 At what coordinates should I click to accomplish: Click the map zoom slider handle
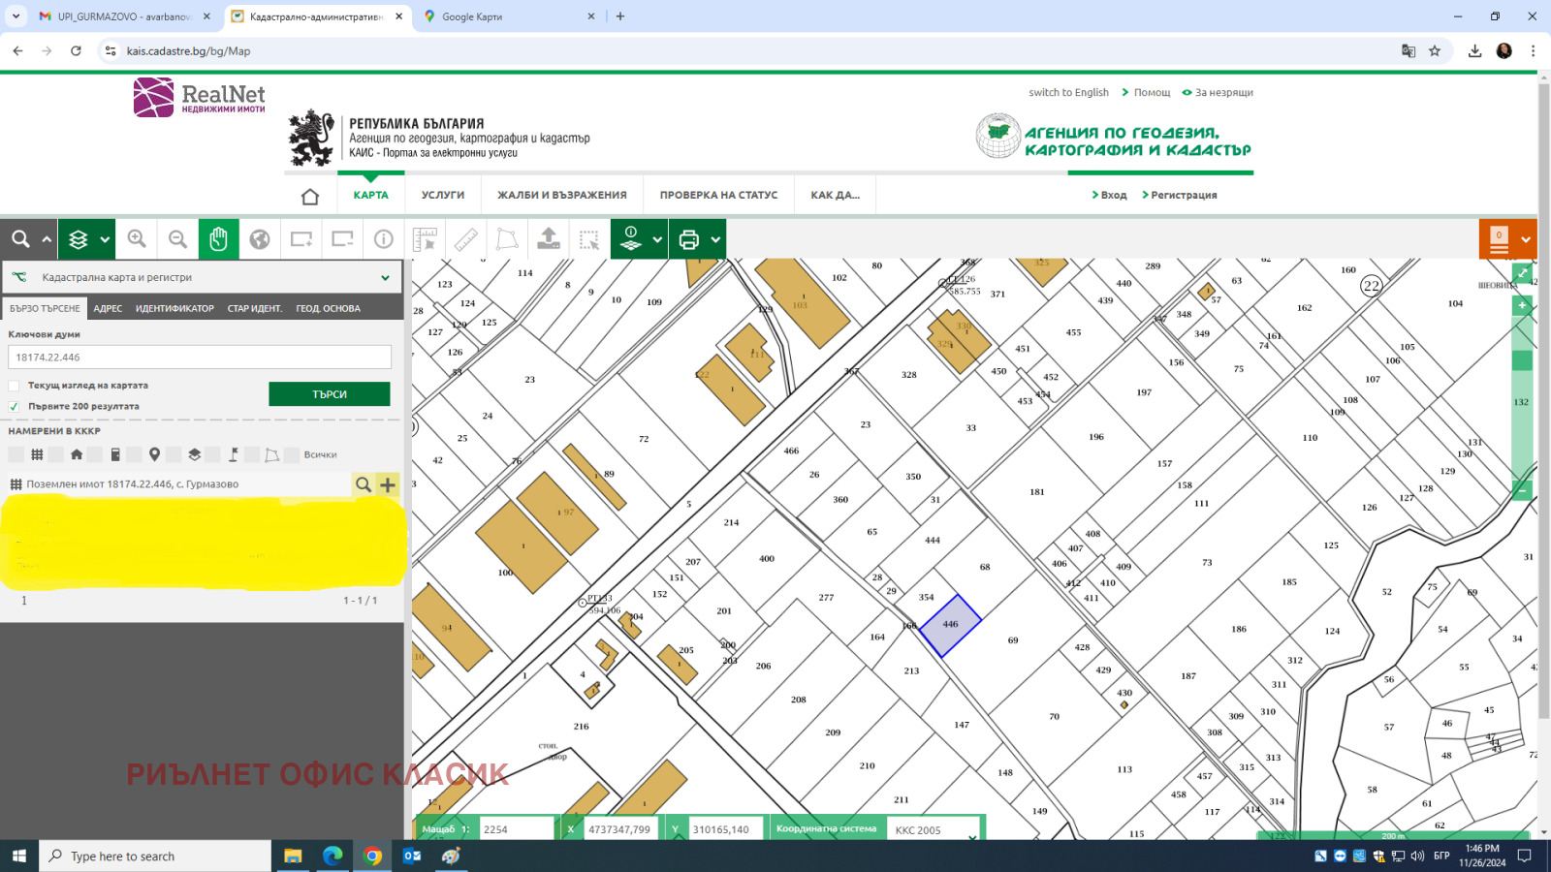pos(1522,360)
